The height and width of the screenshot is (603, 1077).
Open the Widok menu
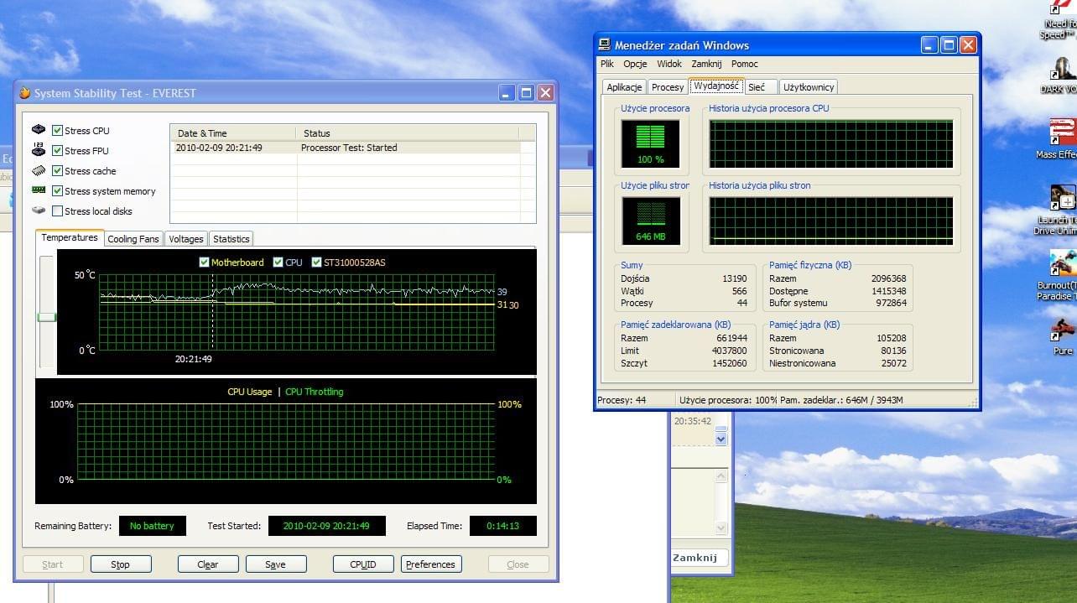(x=669, y=64)
